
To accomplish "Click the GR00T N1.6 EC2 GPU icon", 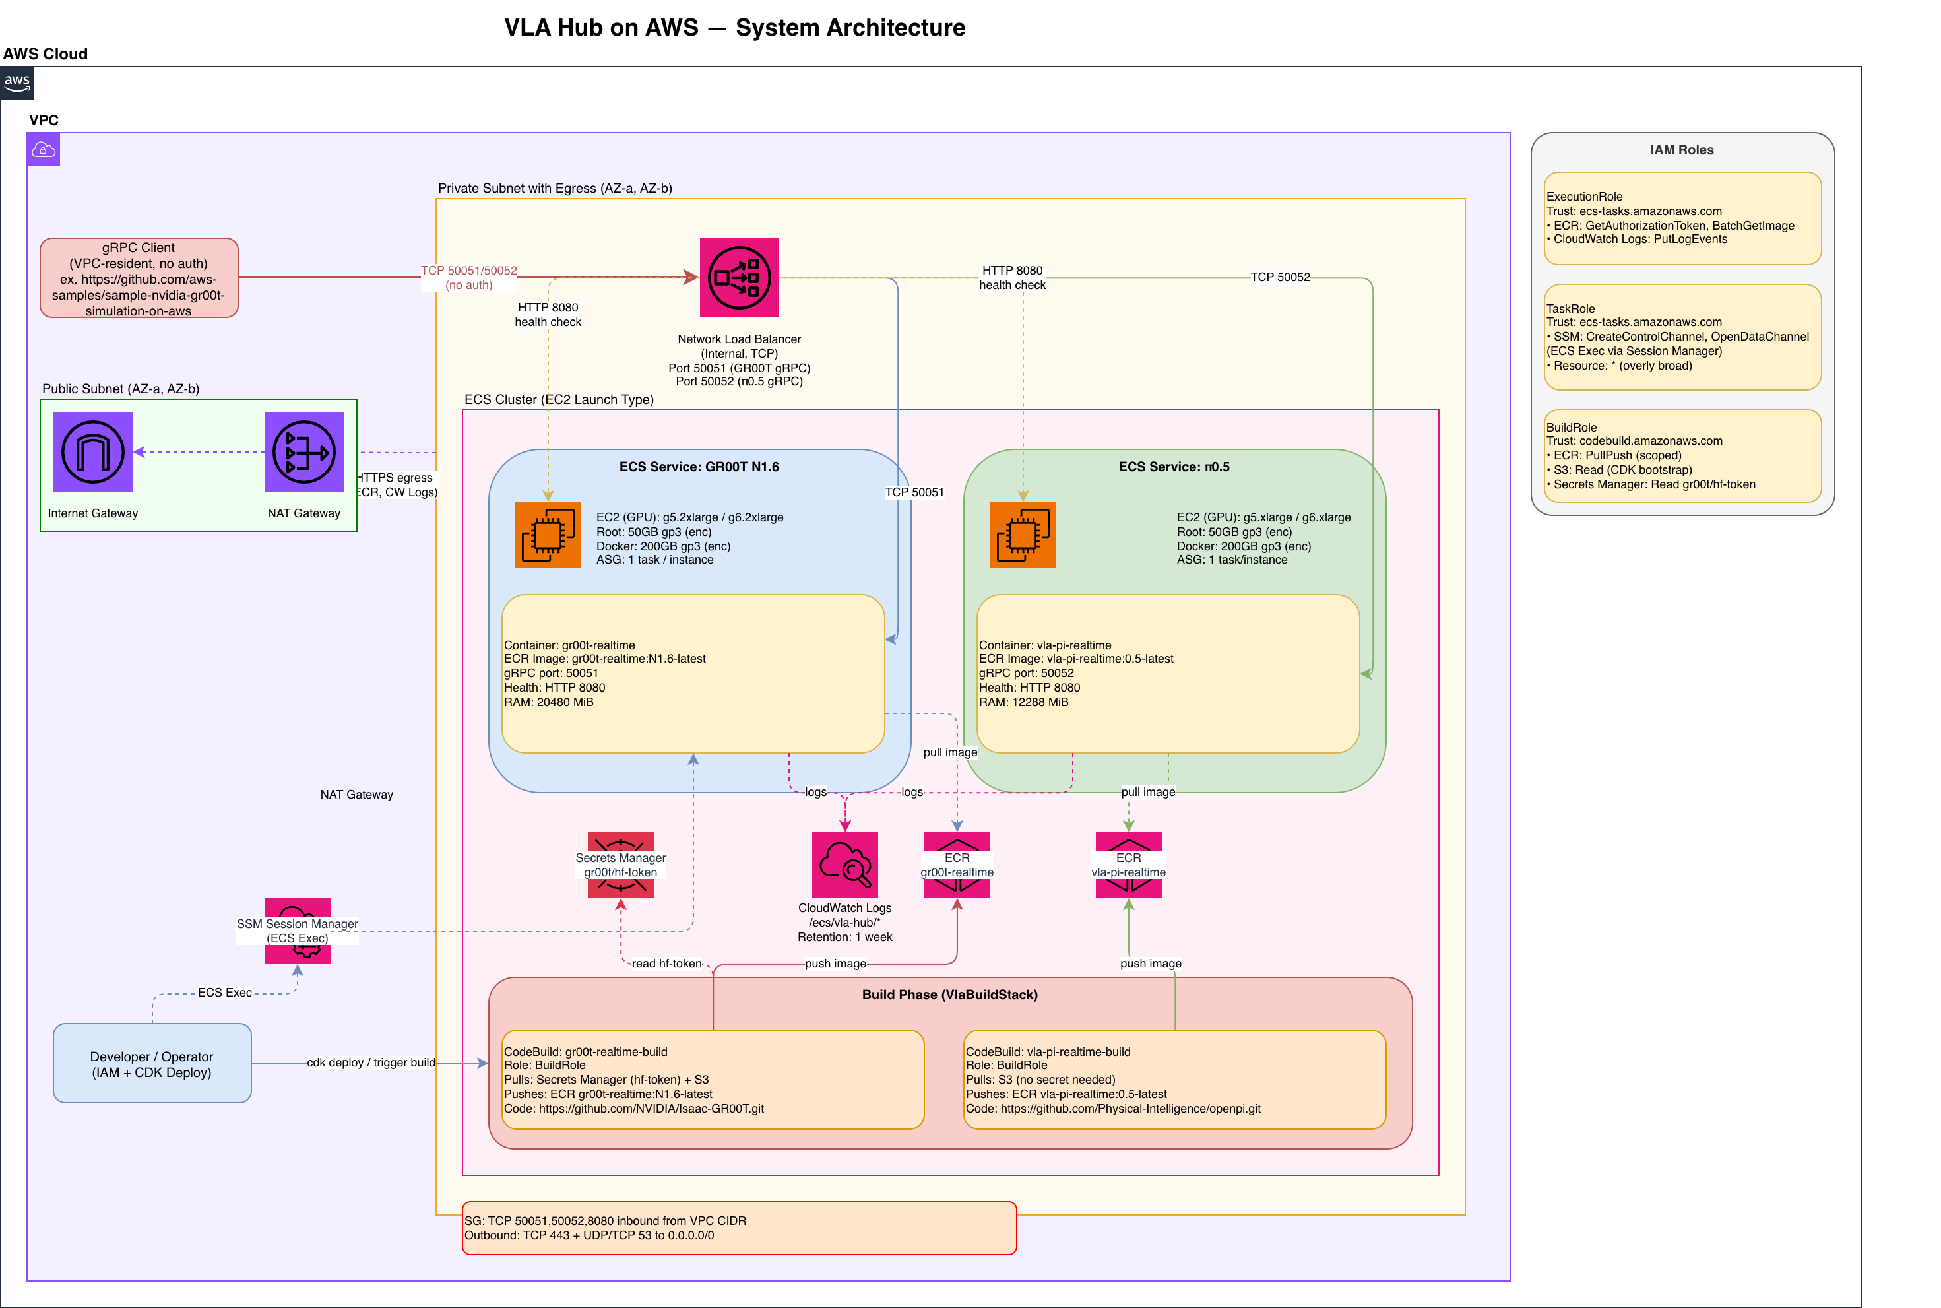I will click(548, 535).
